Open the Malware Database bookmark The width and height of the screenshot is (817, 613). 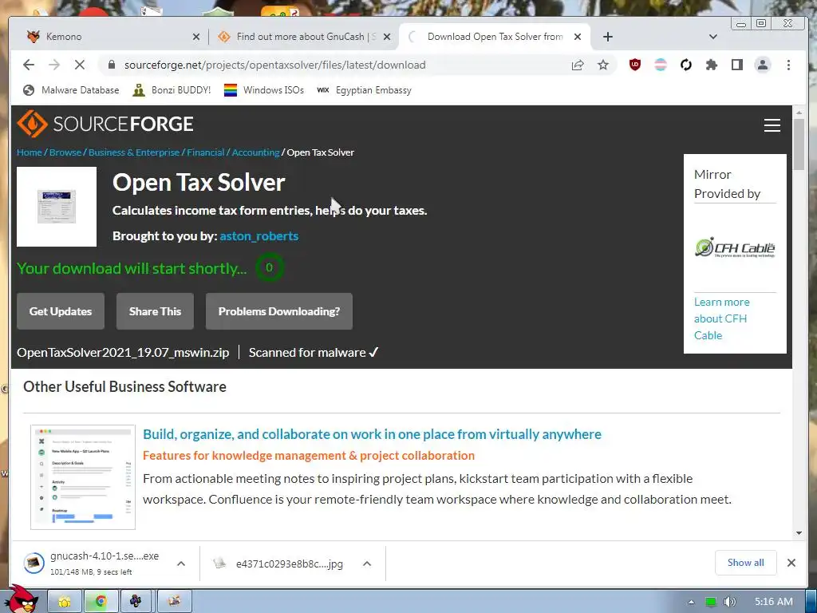[71, 90]
